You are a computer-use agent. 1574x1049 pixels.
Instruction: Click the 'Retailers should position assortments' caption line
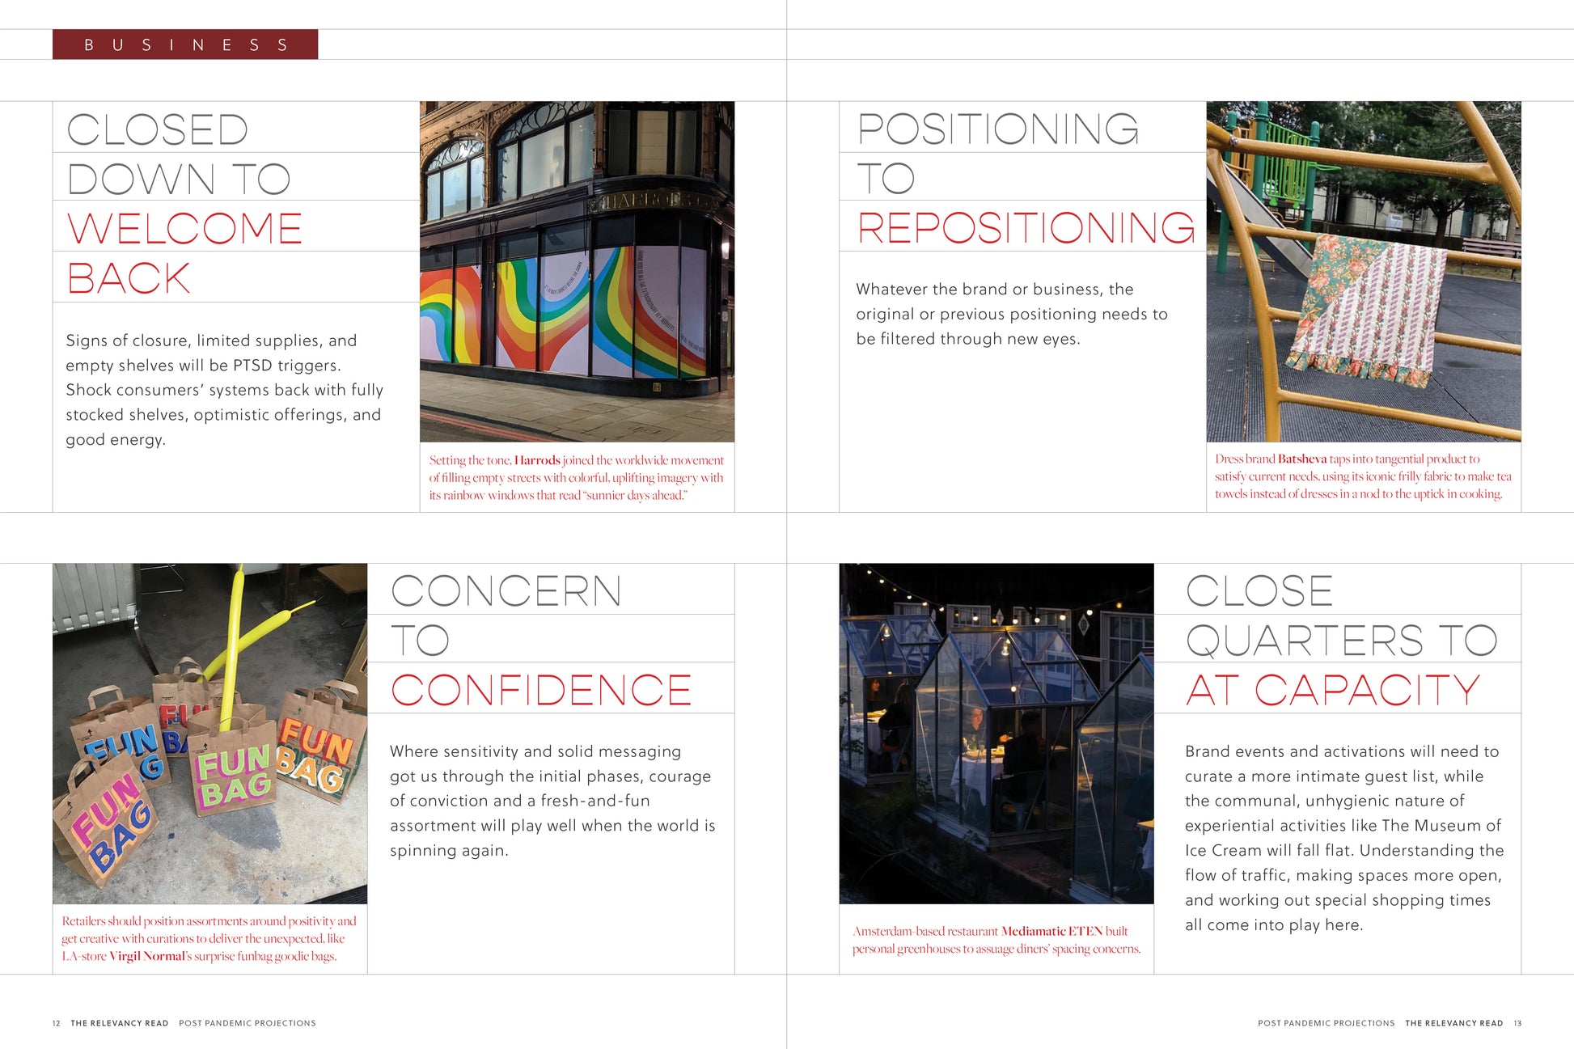[x=209, y=920]
